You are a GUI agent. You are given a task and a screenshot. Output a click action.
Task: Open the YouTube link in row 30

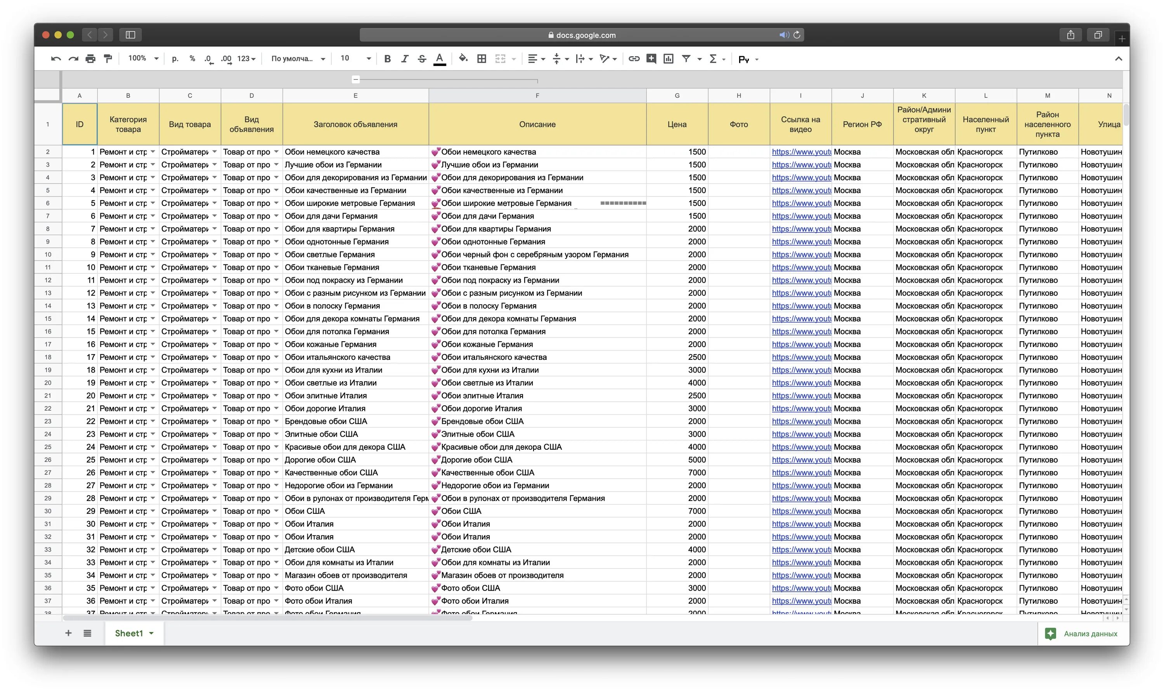click(801, 511)
